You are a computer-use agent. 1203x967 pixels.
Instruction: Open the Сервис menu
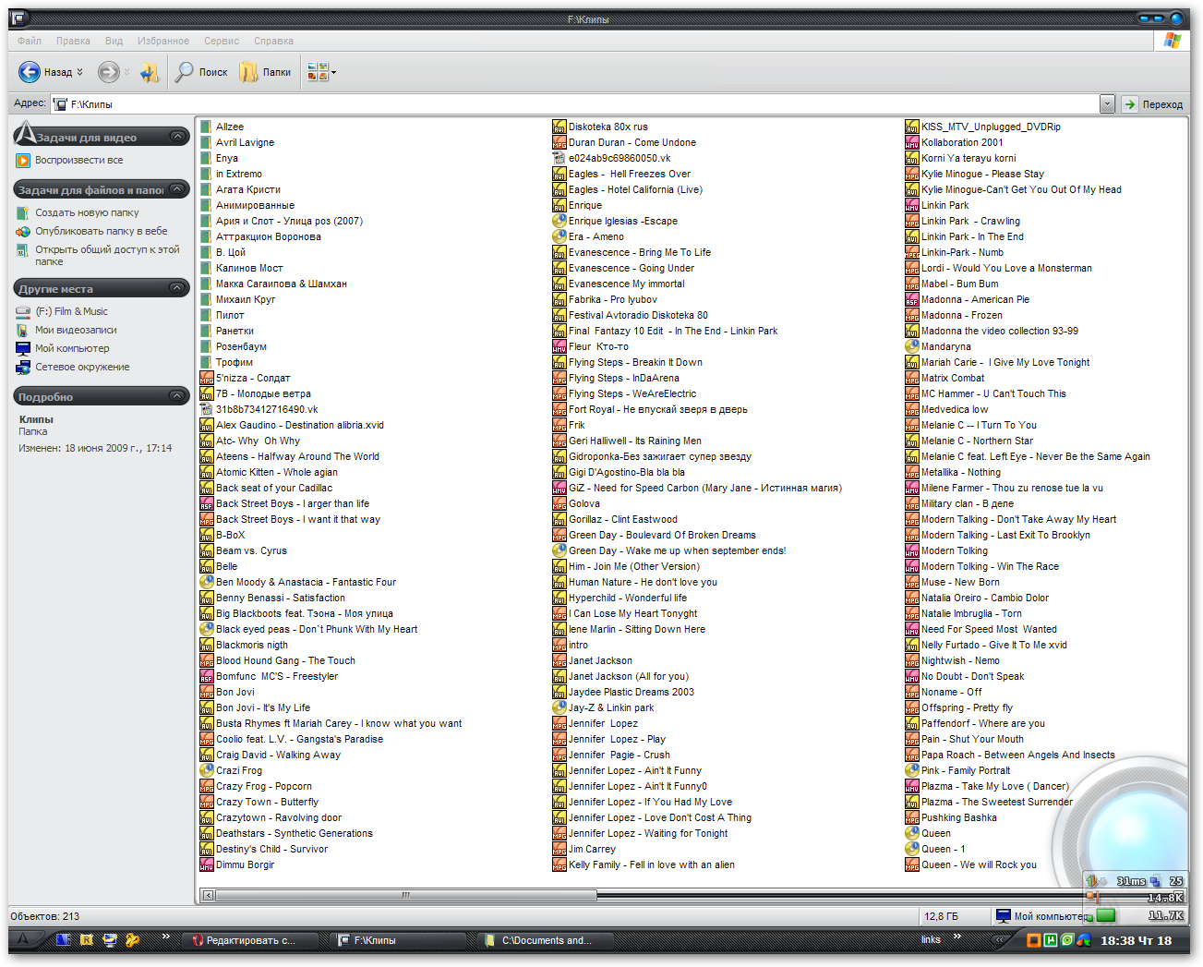(221, 41)
